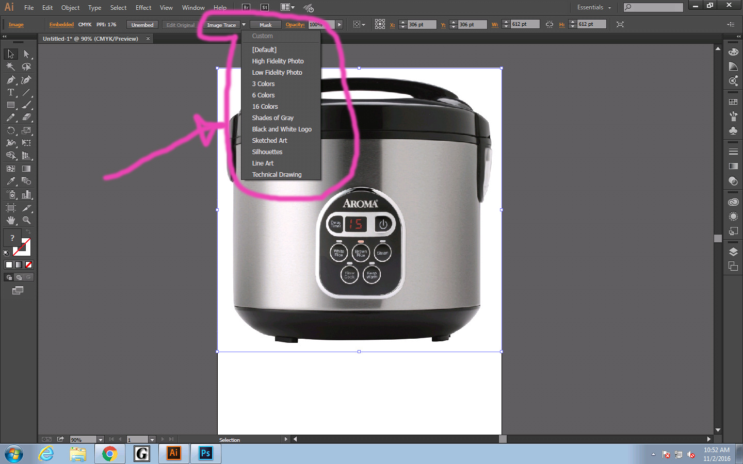Open the Brushes panel icon
The height and width of the screenshot is (464, 743).
(x=733, y=117)
